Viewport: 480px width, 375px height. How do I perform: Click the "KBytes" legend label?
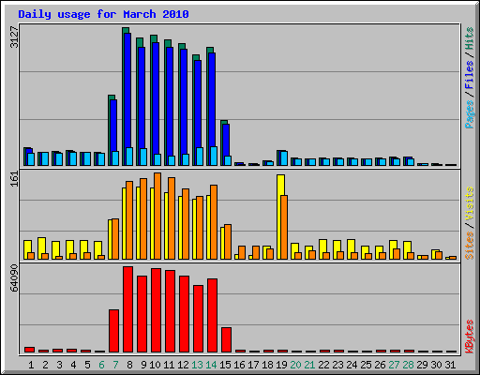pos(470,337)
